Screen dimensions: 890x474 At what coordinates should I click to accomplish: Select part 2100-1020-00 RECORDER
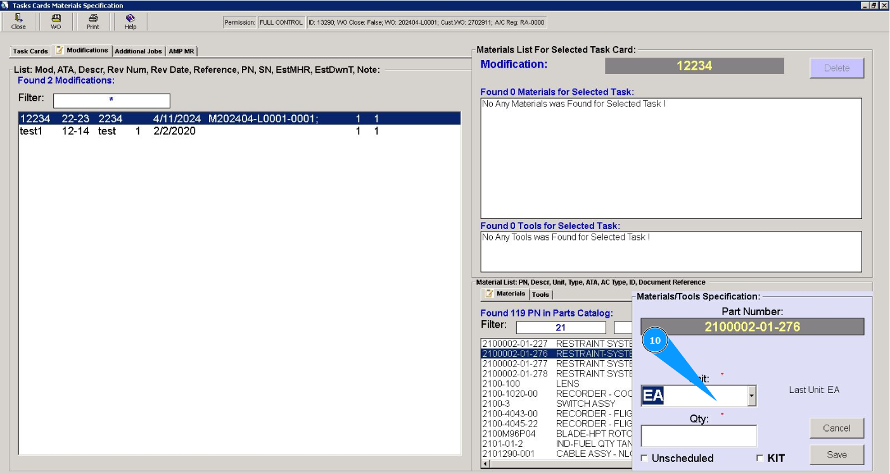[x=557, y=394]
